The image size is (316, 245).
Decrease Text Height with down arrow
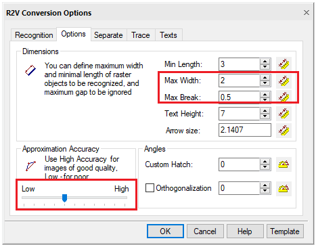(265, 116)
